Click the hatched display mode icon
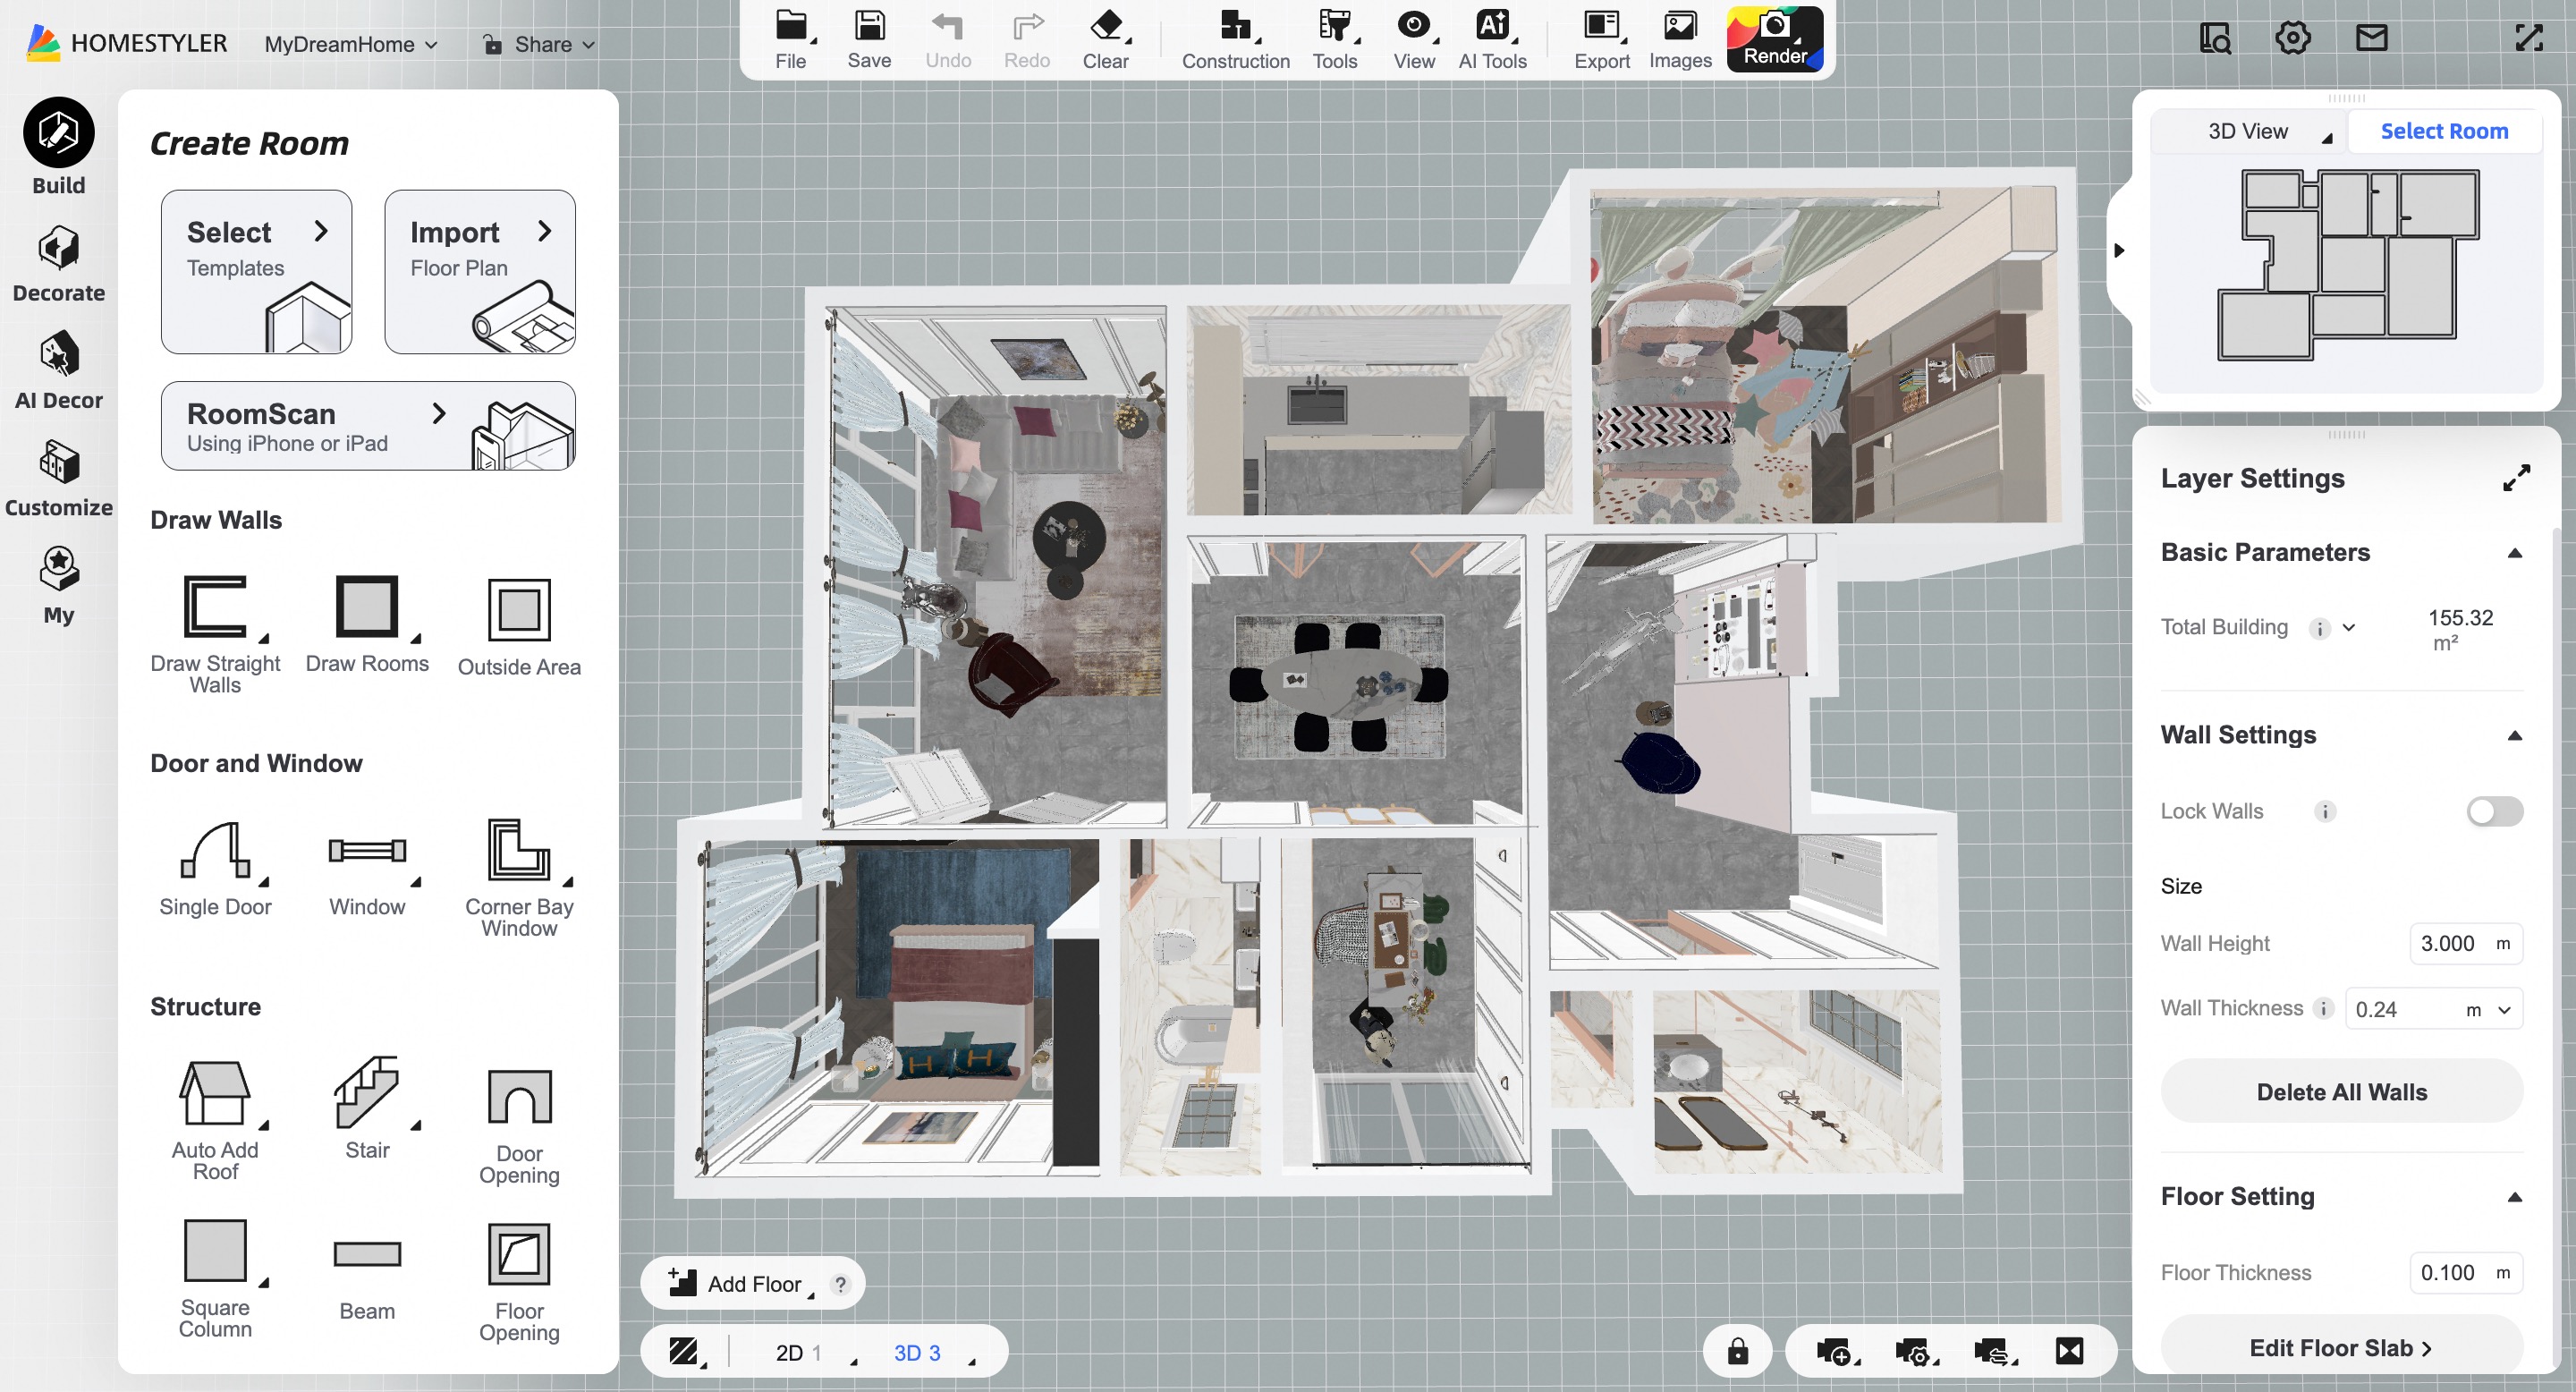The width and height of the screenshot is (2576, 1392). (x=683, y=1351)
